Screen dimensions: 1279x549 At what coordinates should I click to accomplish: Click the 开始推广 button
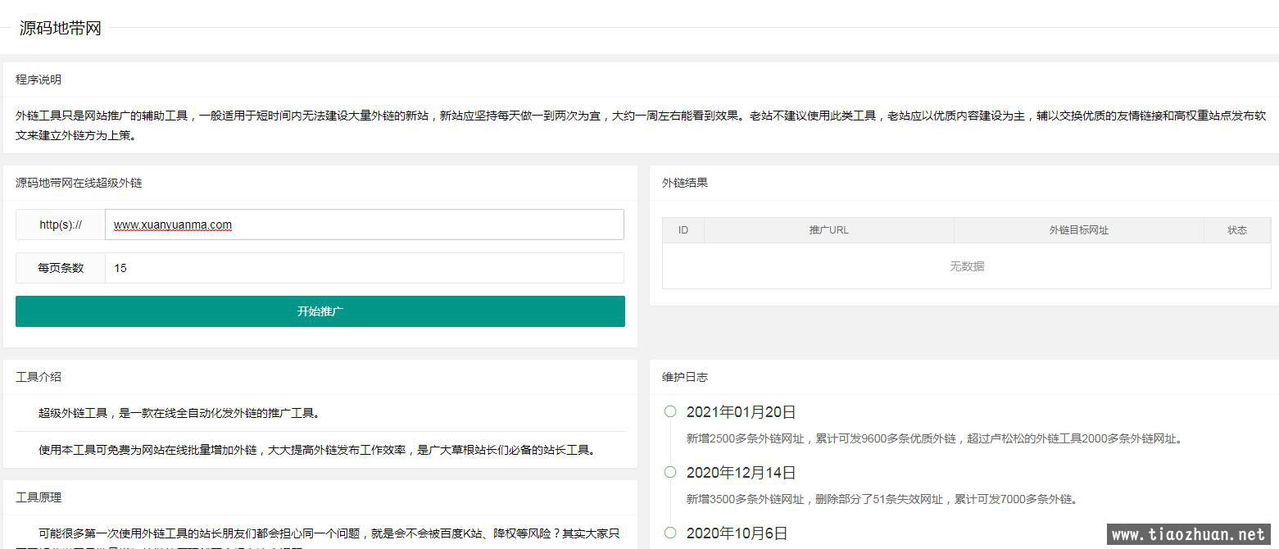(x=320, y=311)
